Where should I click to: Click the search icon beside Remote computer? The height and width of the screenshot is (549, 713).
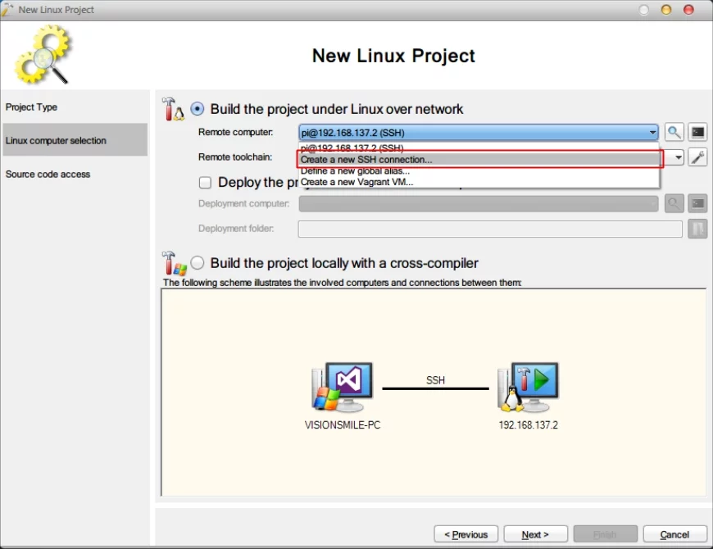pos(674,133)
